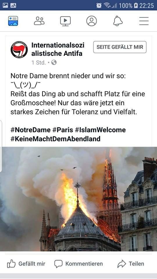This screenshot has height=279, width=157.
Task: Click the SEITE GEFÄLLT MIR button
Action: (x=120, y=47)
